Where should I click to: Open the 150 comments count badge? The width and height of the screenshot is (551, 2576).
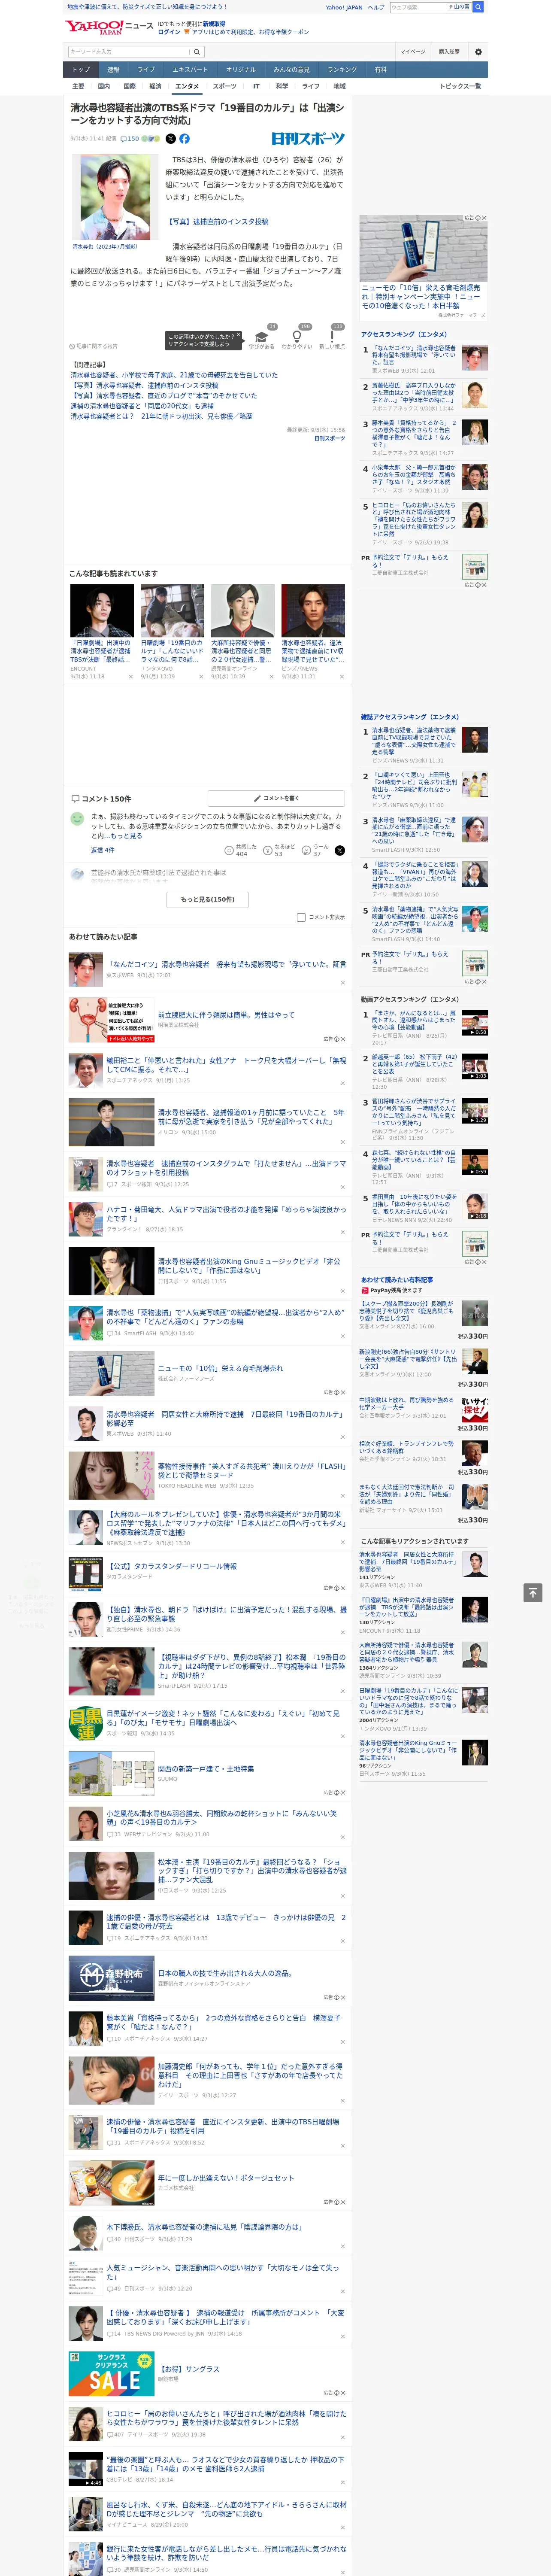coord(129,139)
